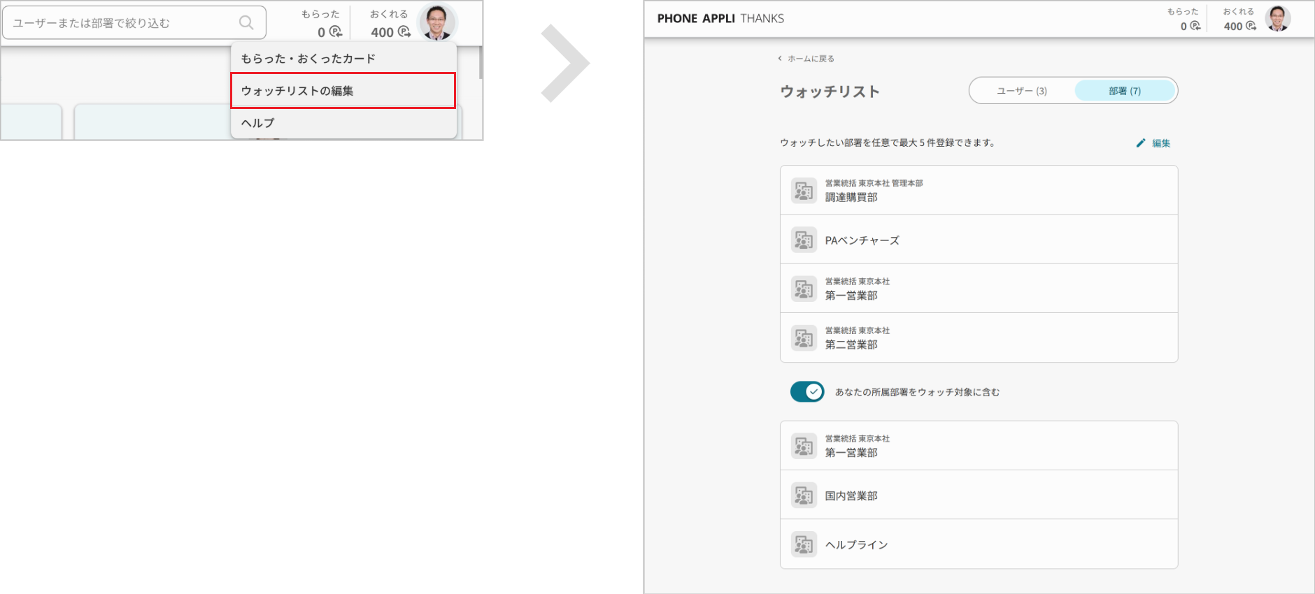1315x594 pixels.
Task: Click the '営業統括 東京本社 管理本部' breadcrumb text
Action: point(874,183)
